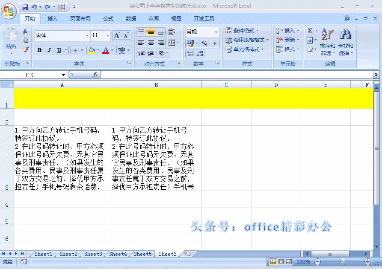This screenshot has height=269, width=382.
Task: Open phonetic guide wén button
Action: (x=121, y=50)
